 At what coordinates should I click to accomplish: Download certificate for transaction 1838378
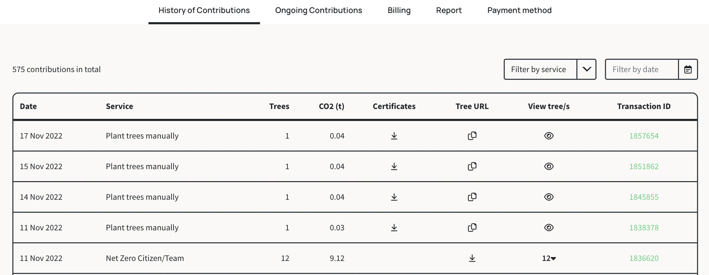pos(394,228)
